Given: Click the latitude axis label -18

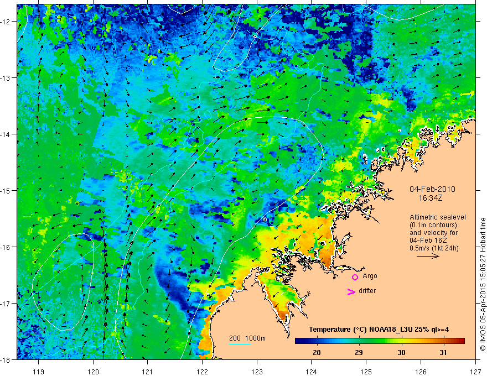Looking at the screenshot, I should [6, 359].
